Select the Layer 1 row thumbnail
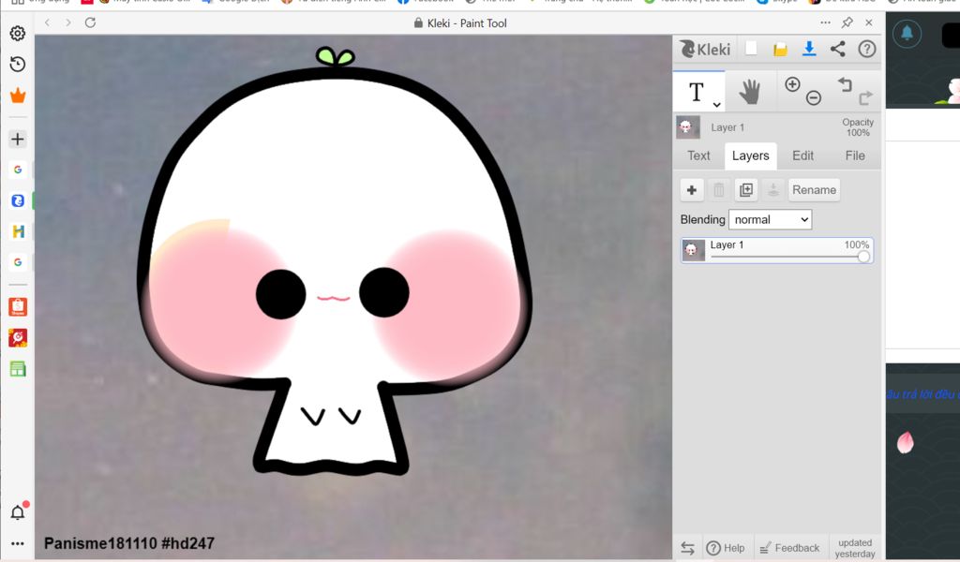This screenshot has height=562, width=960. coord(694,250)
